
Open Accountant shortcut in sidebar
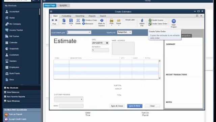[x=12, y=12]
